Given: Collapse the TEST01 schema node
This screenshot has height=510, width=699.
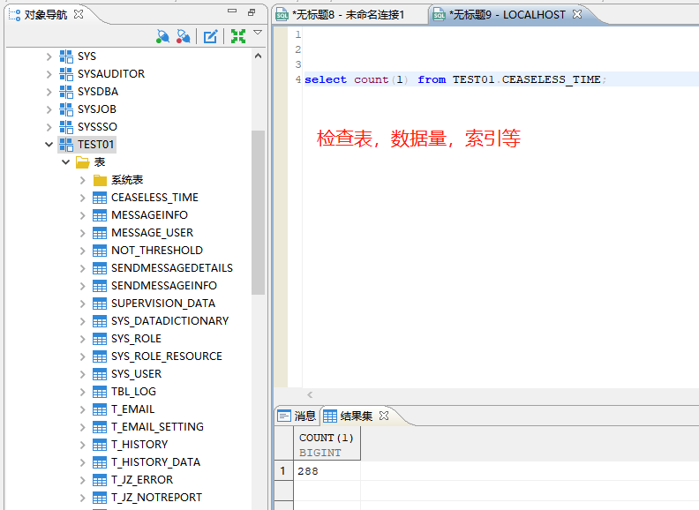Looking at the screenshot, I should pyautogui.click(x=49, y=145).
